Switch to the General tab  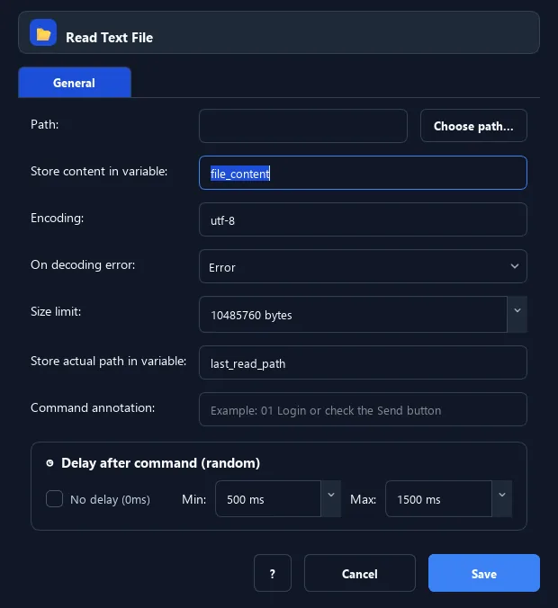pos(75,83)
